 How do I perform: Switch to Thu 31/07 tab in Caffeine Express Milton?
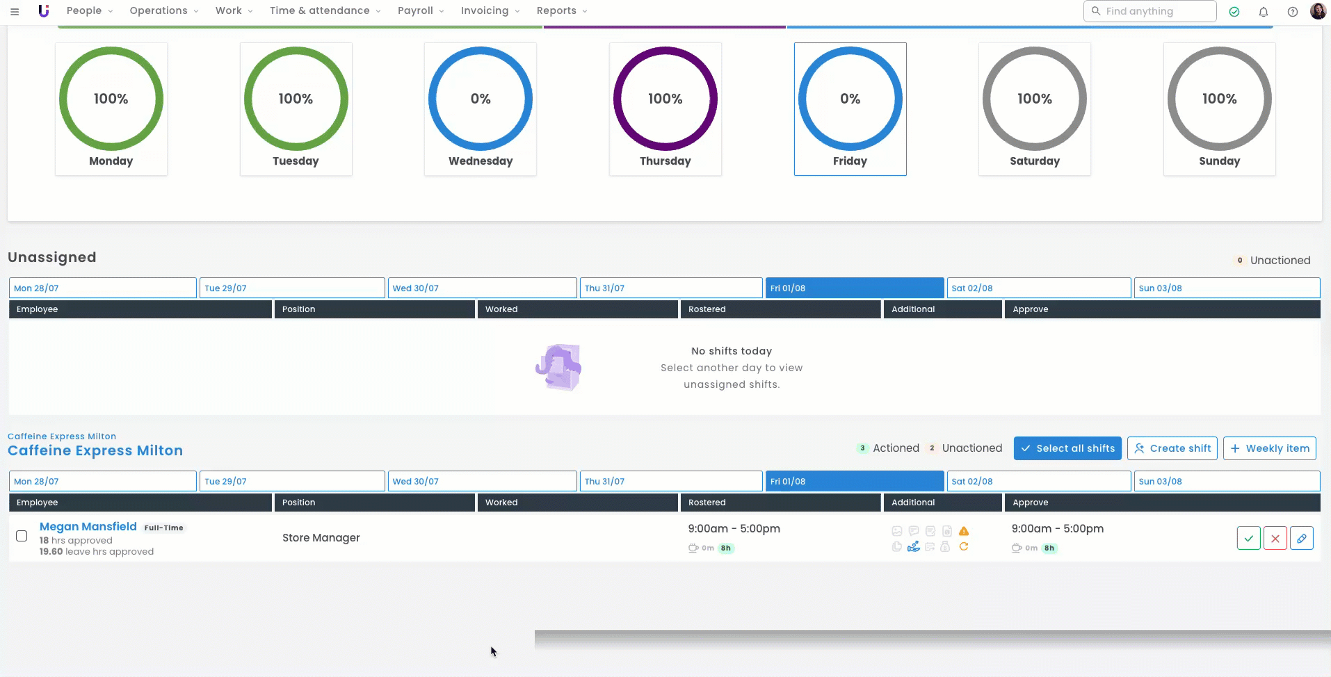(x=670, y=481)
